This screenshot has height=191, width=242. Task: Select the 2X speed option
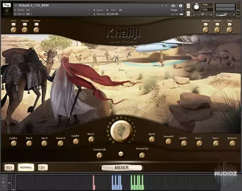(x=43, y=167)
